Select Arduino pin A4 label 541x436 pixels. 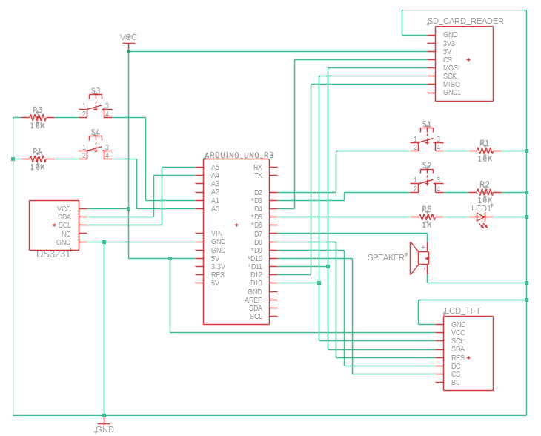pyautogui.click(x=215, y=176)
